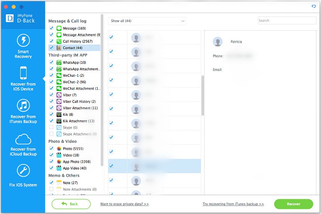Click the Photo (5555) flower icon

point(59,149)
